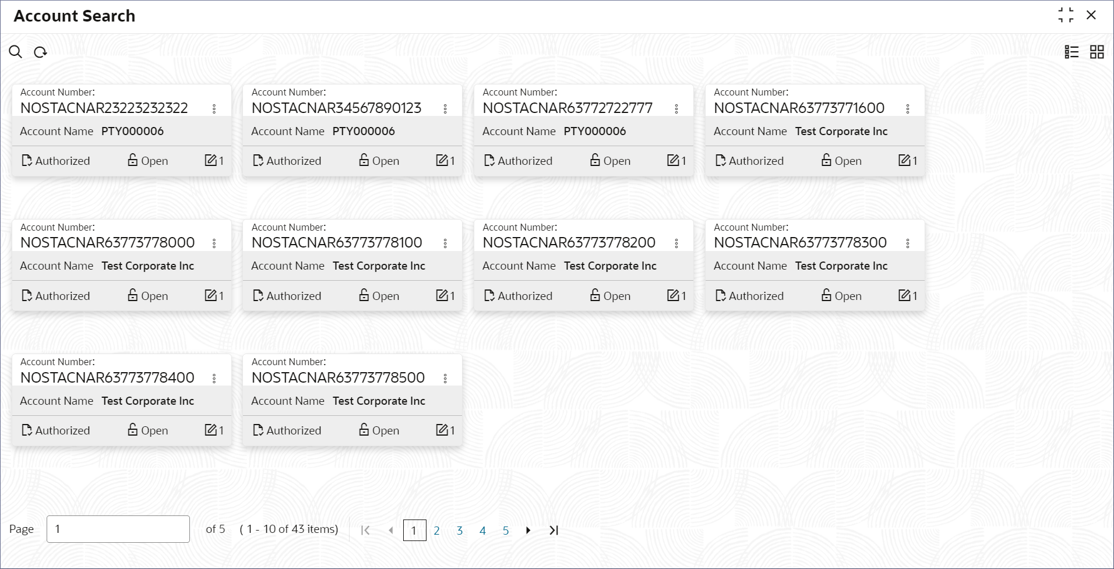1114x569 pixels.
Task: Open the search panel using the magnifier icon
Action: click(16, 52)
